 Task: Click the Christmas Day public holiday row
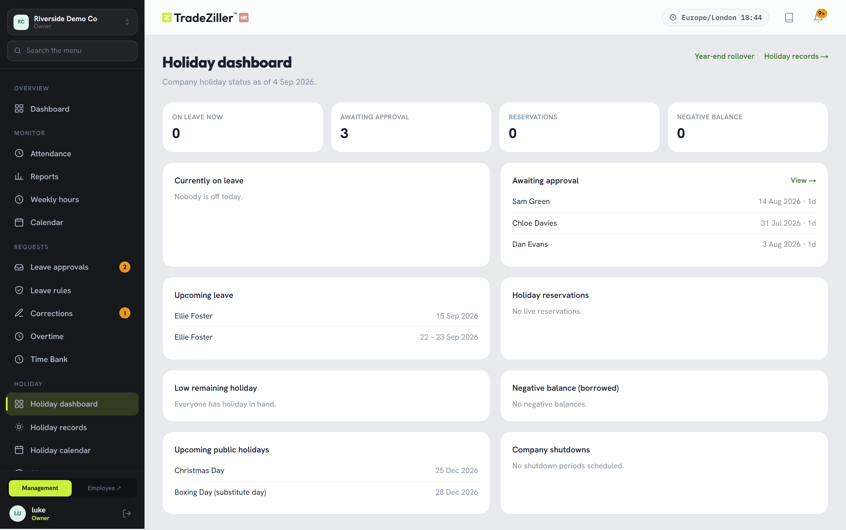[326, 470]
